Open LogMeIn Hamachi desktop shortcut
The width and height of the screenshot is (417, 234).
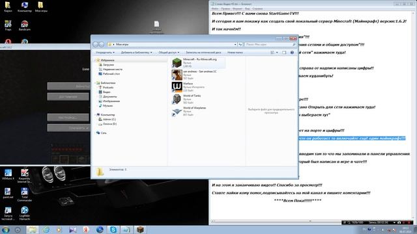pyautogui.click(x=25, y=213)
